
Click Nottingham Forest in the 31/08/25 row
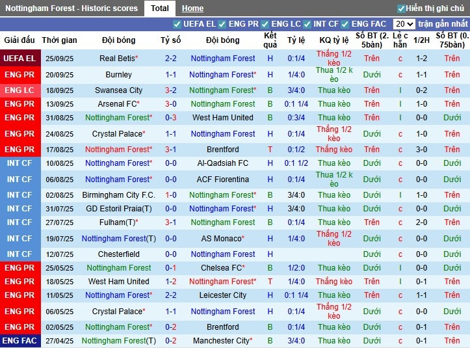pos(118,118)
